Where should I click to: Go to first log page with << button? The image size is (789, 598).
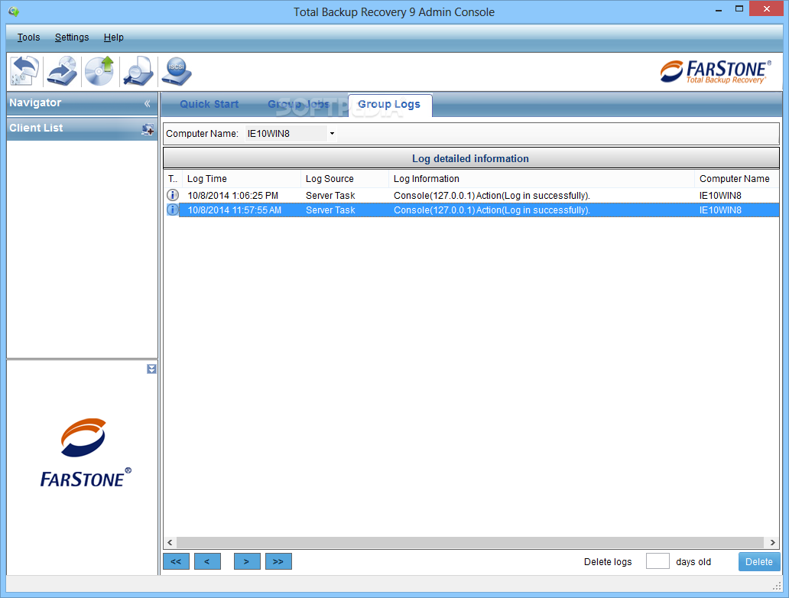coord(176,561)
